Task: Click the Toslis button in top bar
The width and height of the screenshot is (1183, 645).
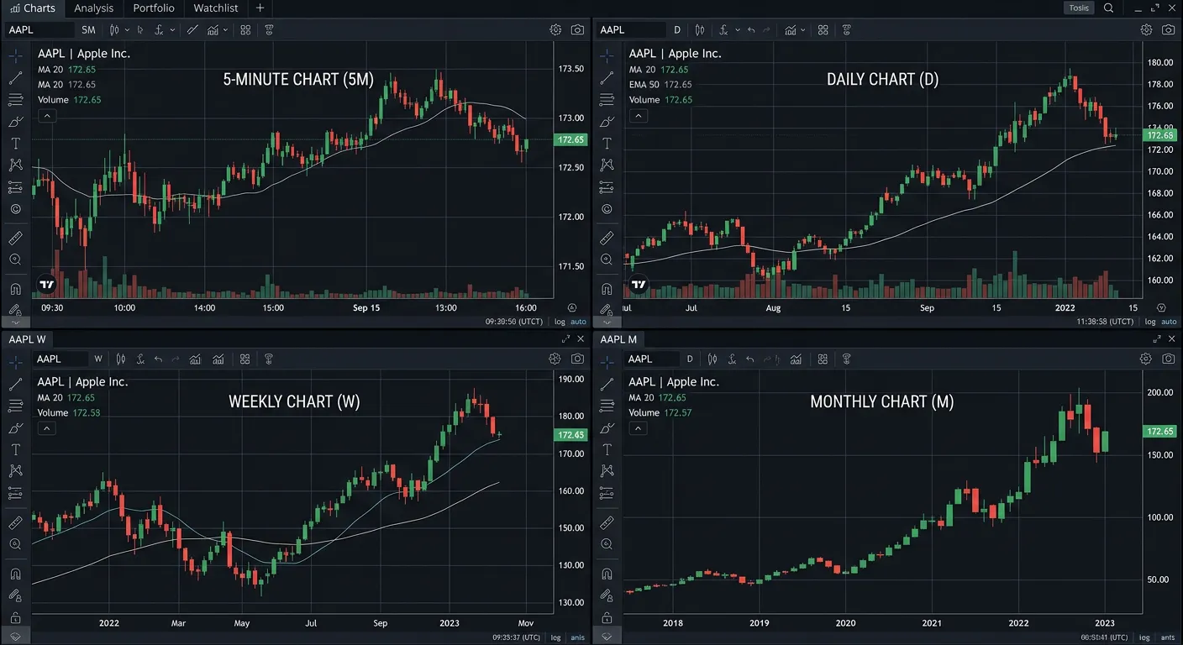Action: 1079,8
